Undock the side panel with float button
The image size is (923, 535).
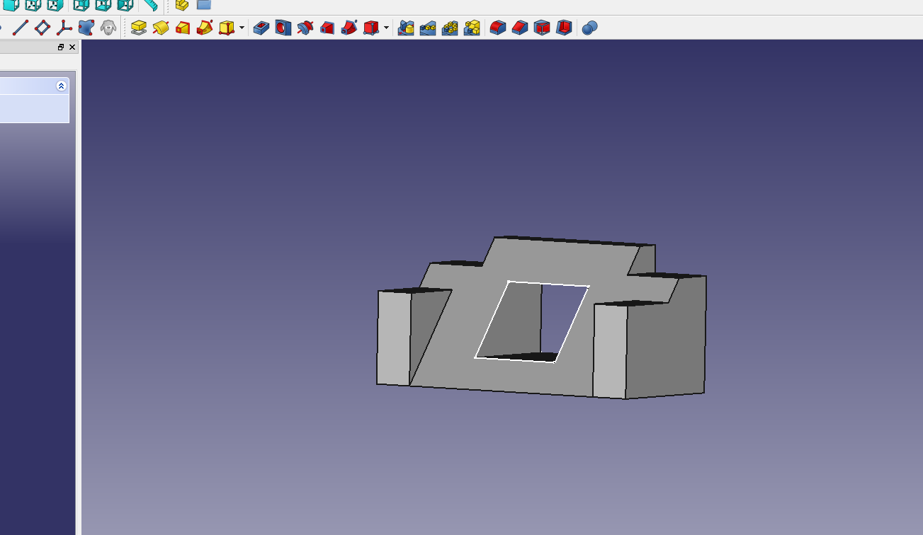(61, 47)
